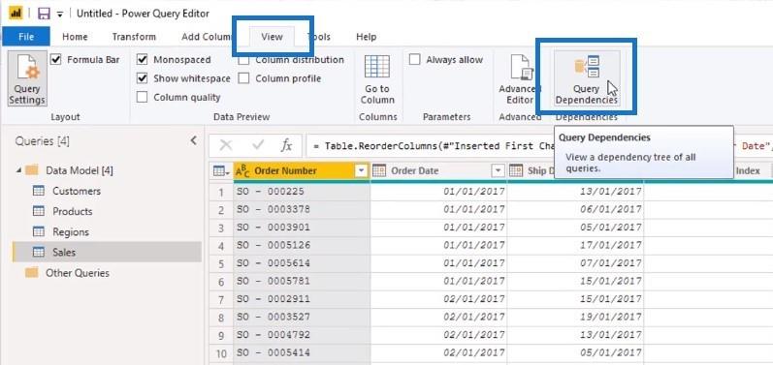Click the Regions table icon
The image size is (773, 365).
[39, 231]
